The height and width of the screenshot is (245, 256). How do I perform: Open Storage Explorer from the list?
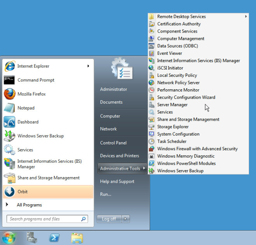(x=173, y=127)
